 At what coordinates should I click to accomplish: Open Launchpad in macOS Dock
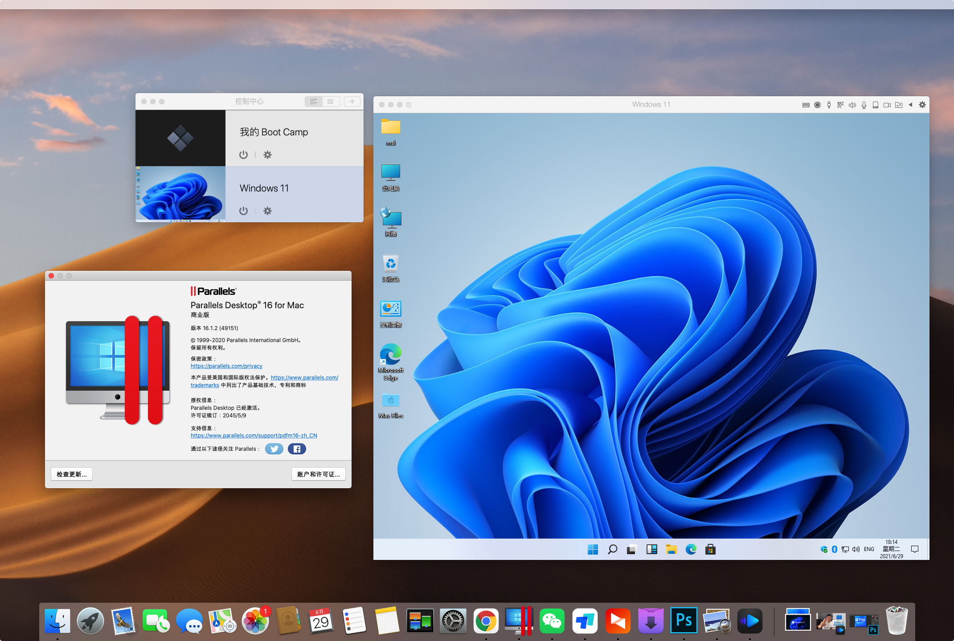click(x=90, y=621)
